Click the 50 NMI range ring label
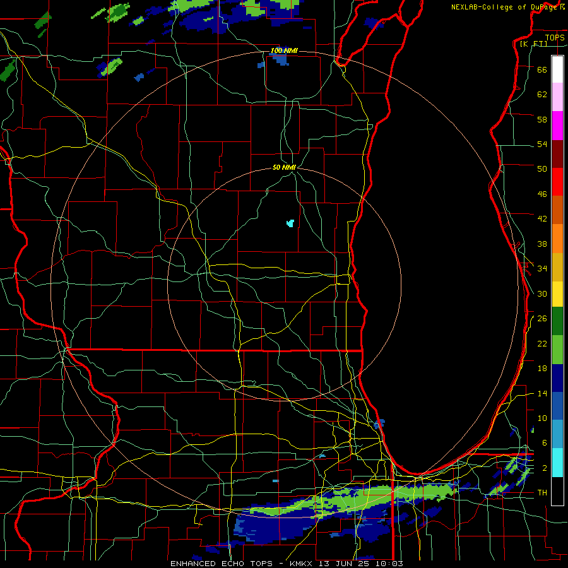 284,167
